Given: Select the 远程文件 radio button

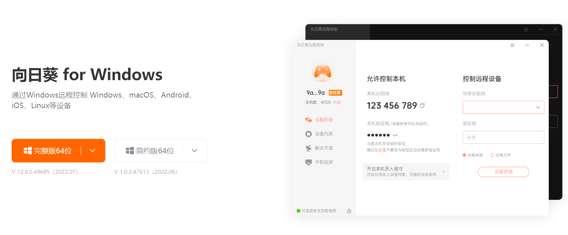Looking at the screenshot, I should coord(492,155).
